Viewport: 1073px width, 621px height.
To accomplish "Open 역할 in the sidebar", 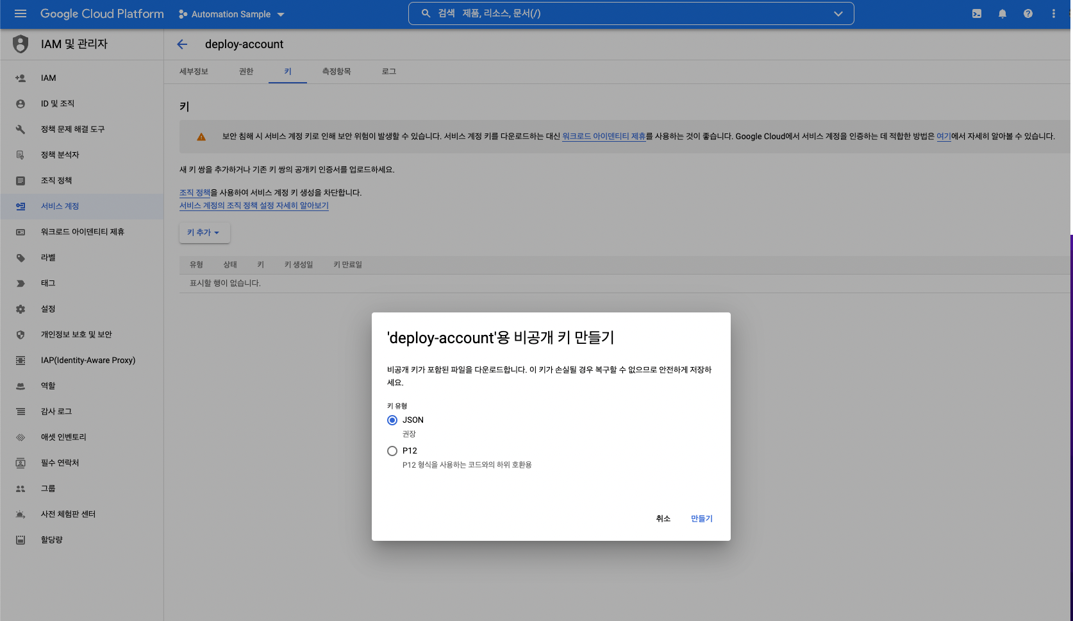I will click(82, 386).
